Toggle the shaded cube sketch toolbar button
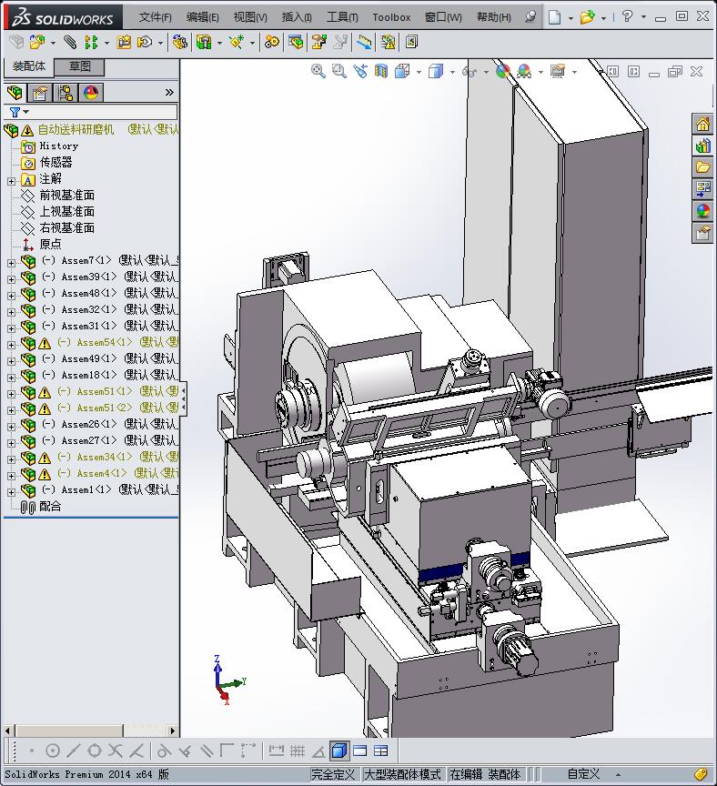Viewport: 717px width, 786px height. click(x=339, y=751)
